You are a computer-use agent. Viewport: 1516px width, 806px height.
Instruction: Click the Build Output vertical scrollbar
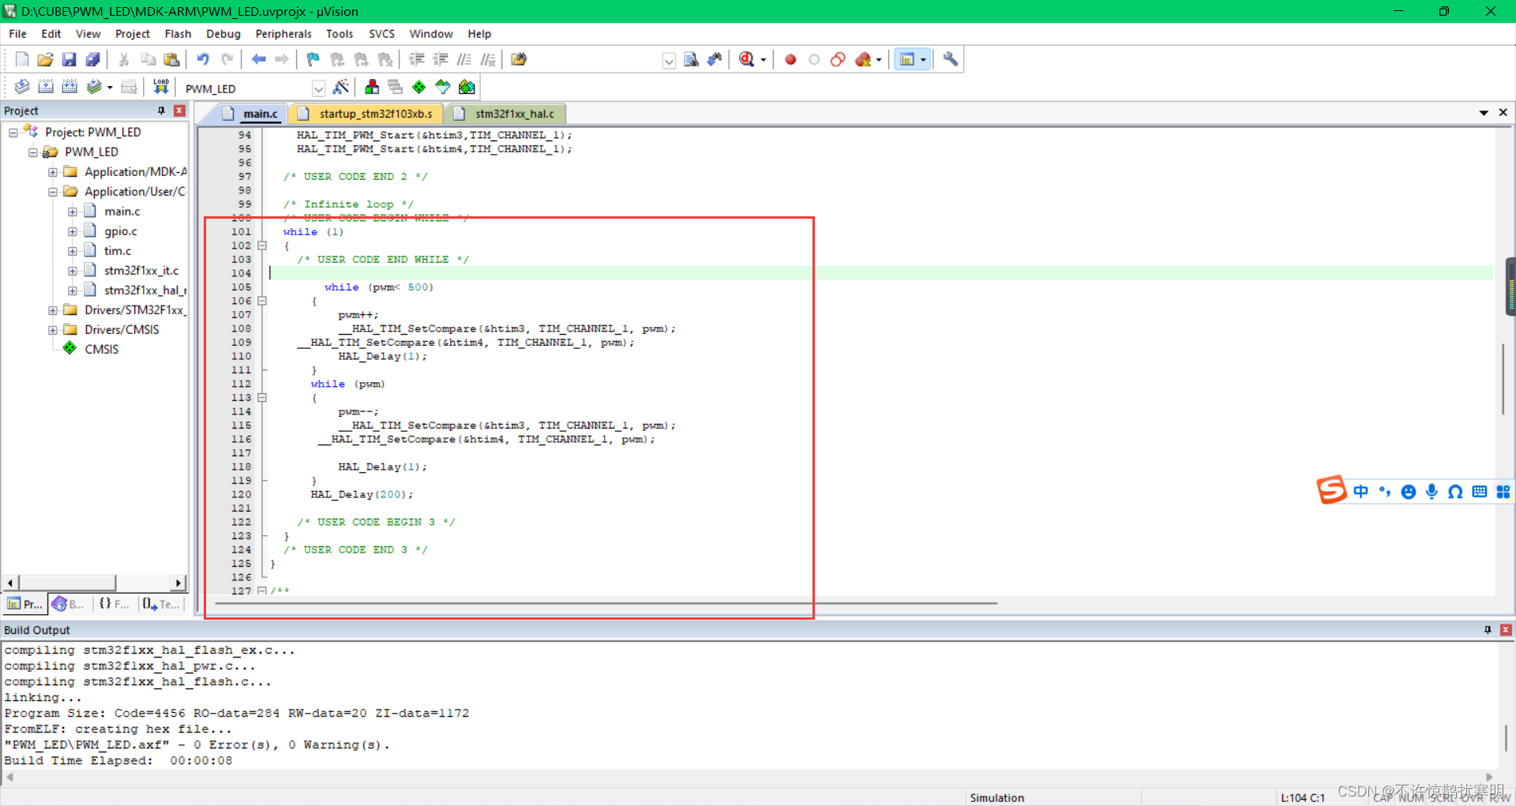pyautogui.click(x=1506, y=738)
